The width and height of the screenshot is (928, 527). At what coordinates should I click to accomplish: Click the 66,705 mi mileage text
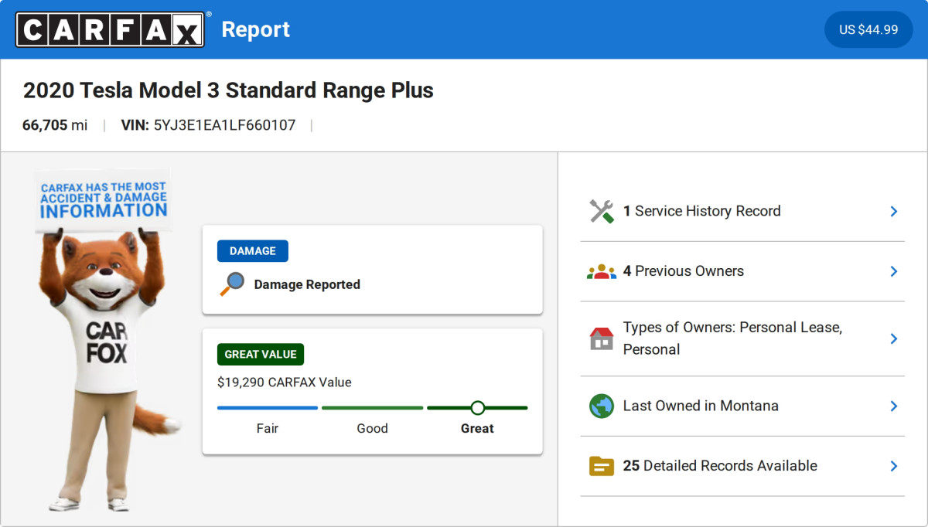[55, 125]
